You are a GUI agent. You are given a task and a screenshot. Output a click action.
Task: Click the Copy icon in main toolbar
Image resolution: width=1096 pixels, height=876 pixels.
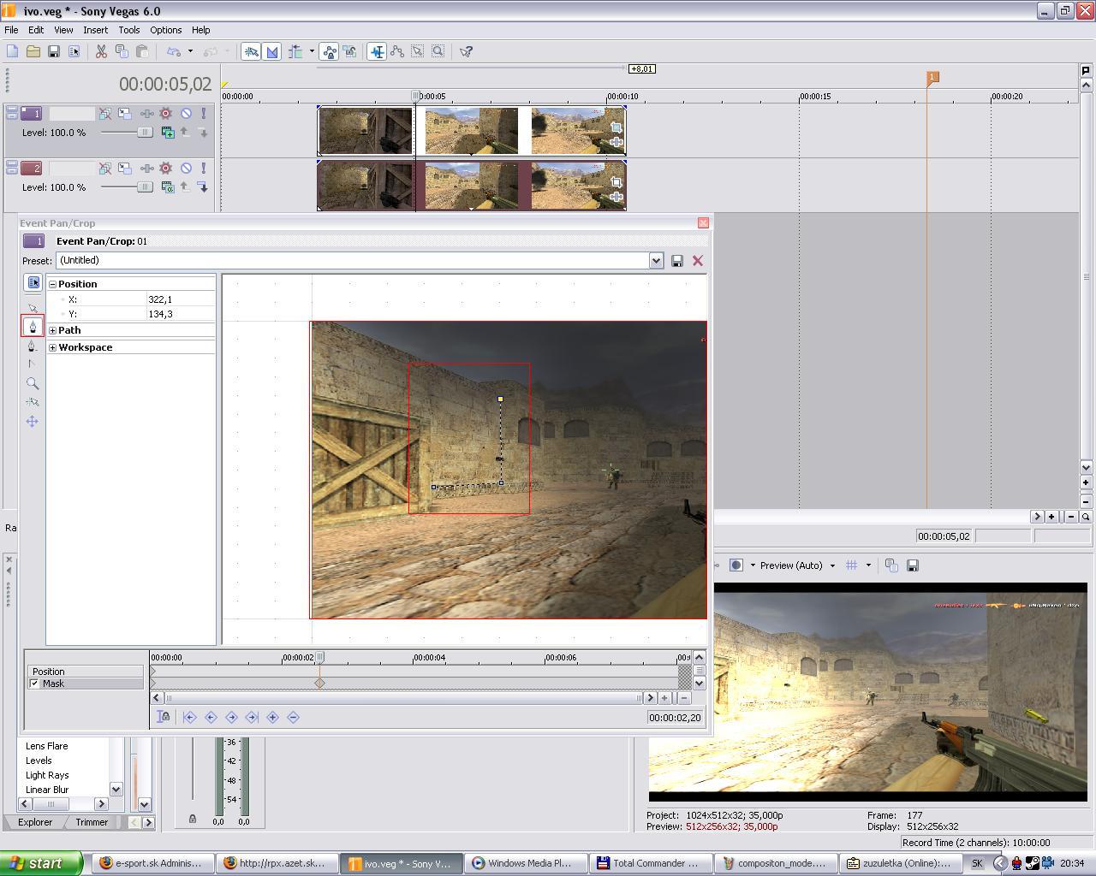[122, 51]
